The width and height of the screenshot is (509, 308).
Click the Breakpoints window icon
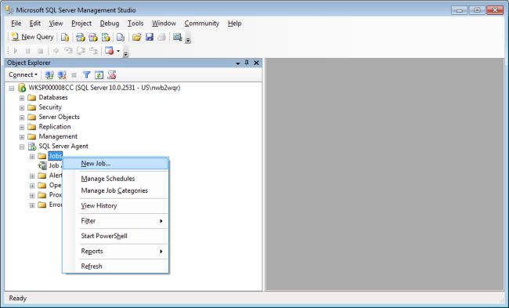109,51
